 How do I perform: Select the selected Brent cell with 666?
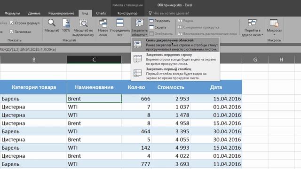(94, 99)
